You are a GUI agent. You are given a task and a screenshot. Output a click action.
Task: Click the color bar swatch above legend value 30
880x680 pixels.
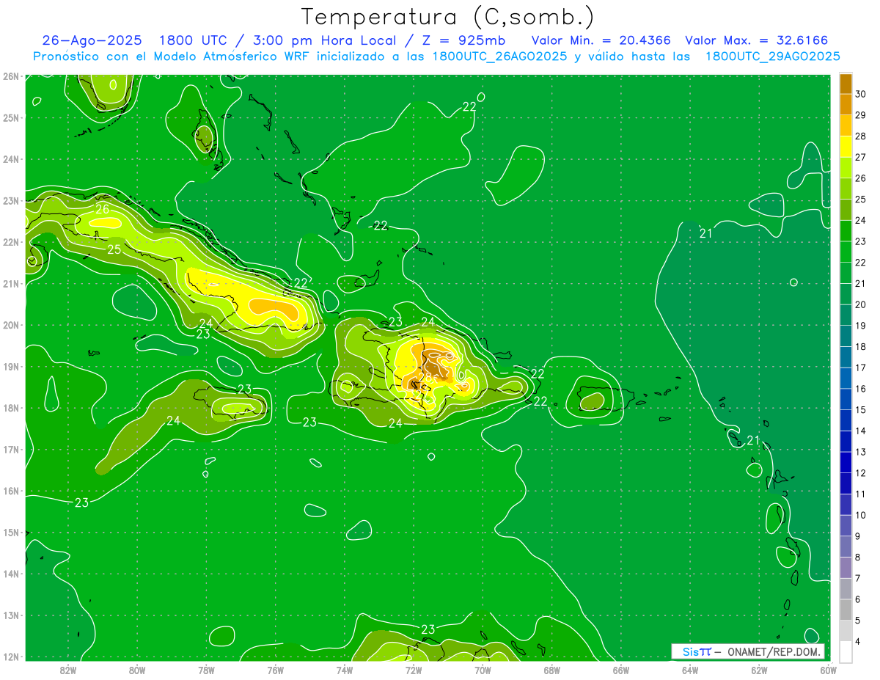point(846,84)
